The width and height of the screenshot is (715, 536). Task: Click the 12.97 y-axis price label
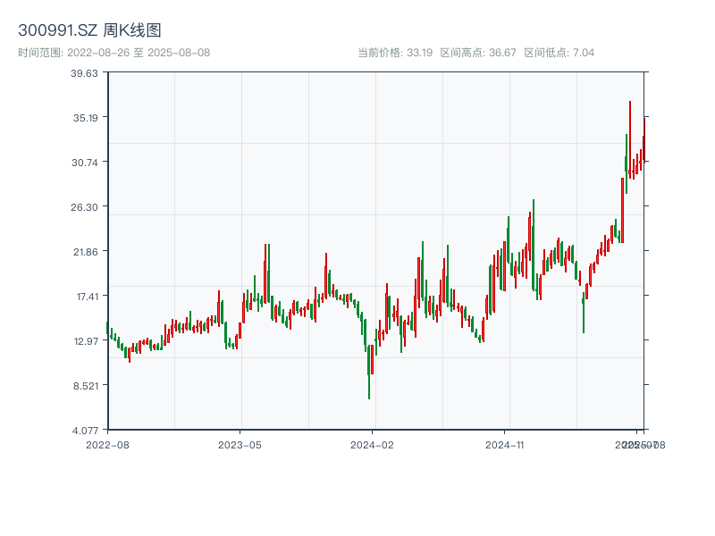pyautogui.click(x=85, y=341)
